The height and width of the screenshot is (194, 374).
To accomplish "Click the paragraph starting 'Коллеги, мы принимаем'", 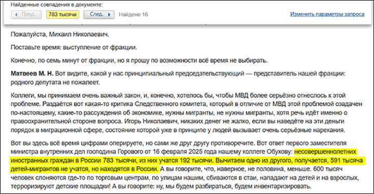I will (186, 113).
